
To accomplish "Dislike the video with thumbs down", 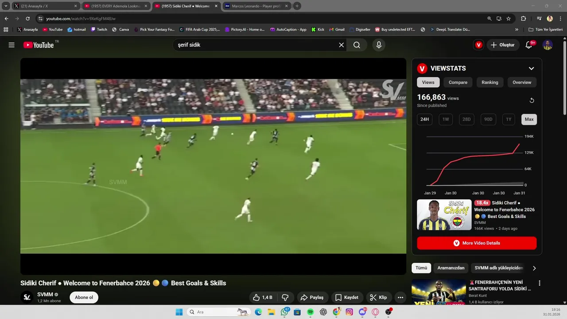I will (286, 297).
